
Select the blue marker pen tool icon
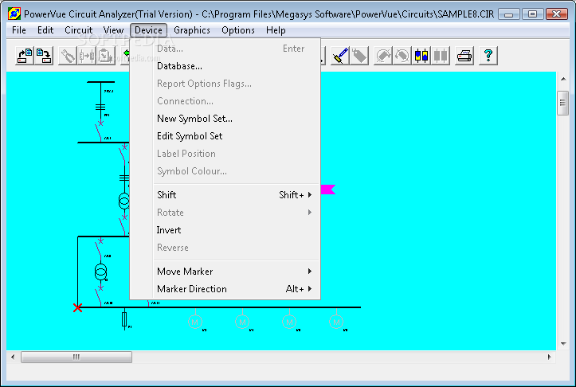point(340,56)
